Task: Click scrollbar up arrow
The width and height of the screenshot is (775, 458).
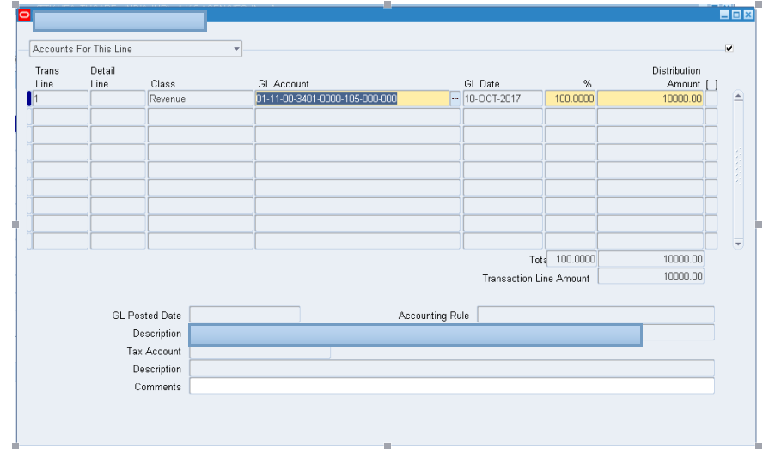Action: click(x=738, y=96)
